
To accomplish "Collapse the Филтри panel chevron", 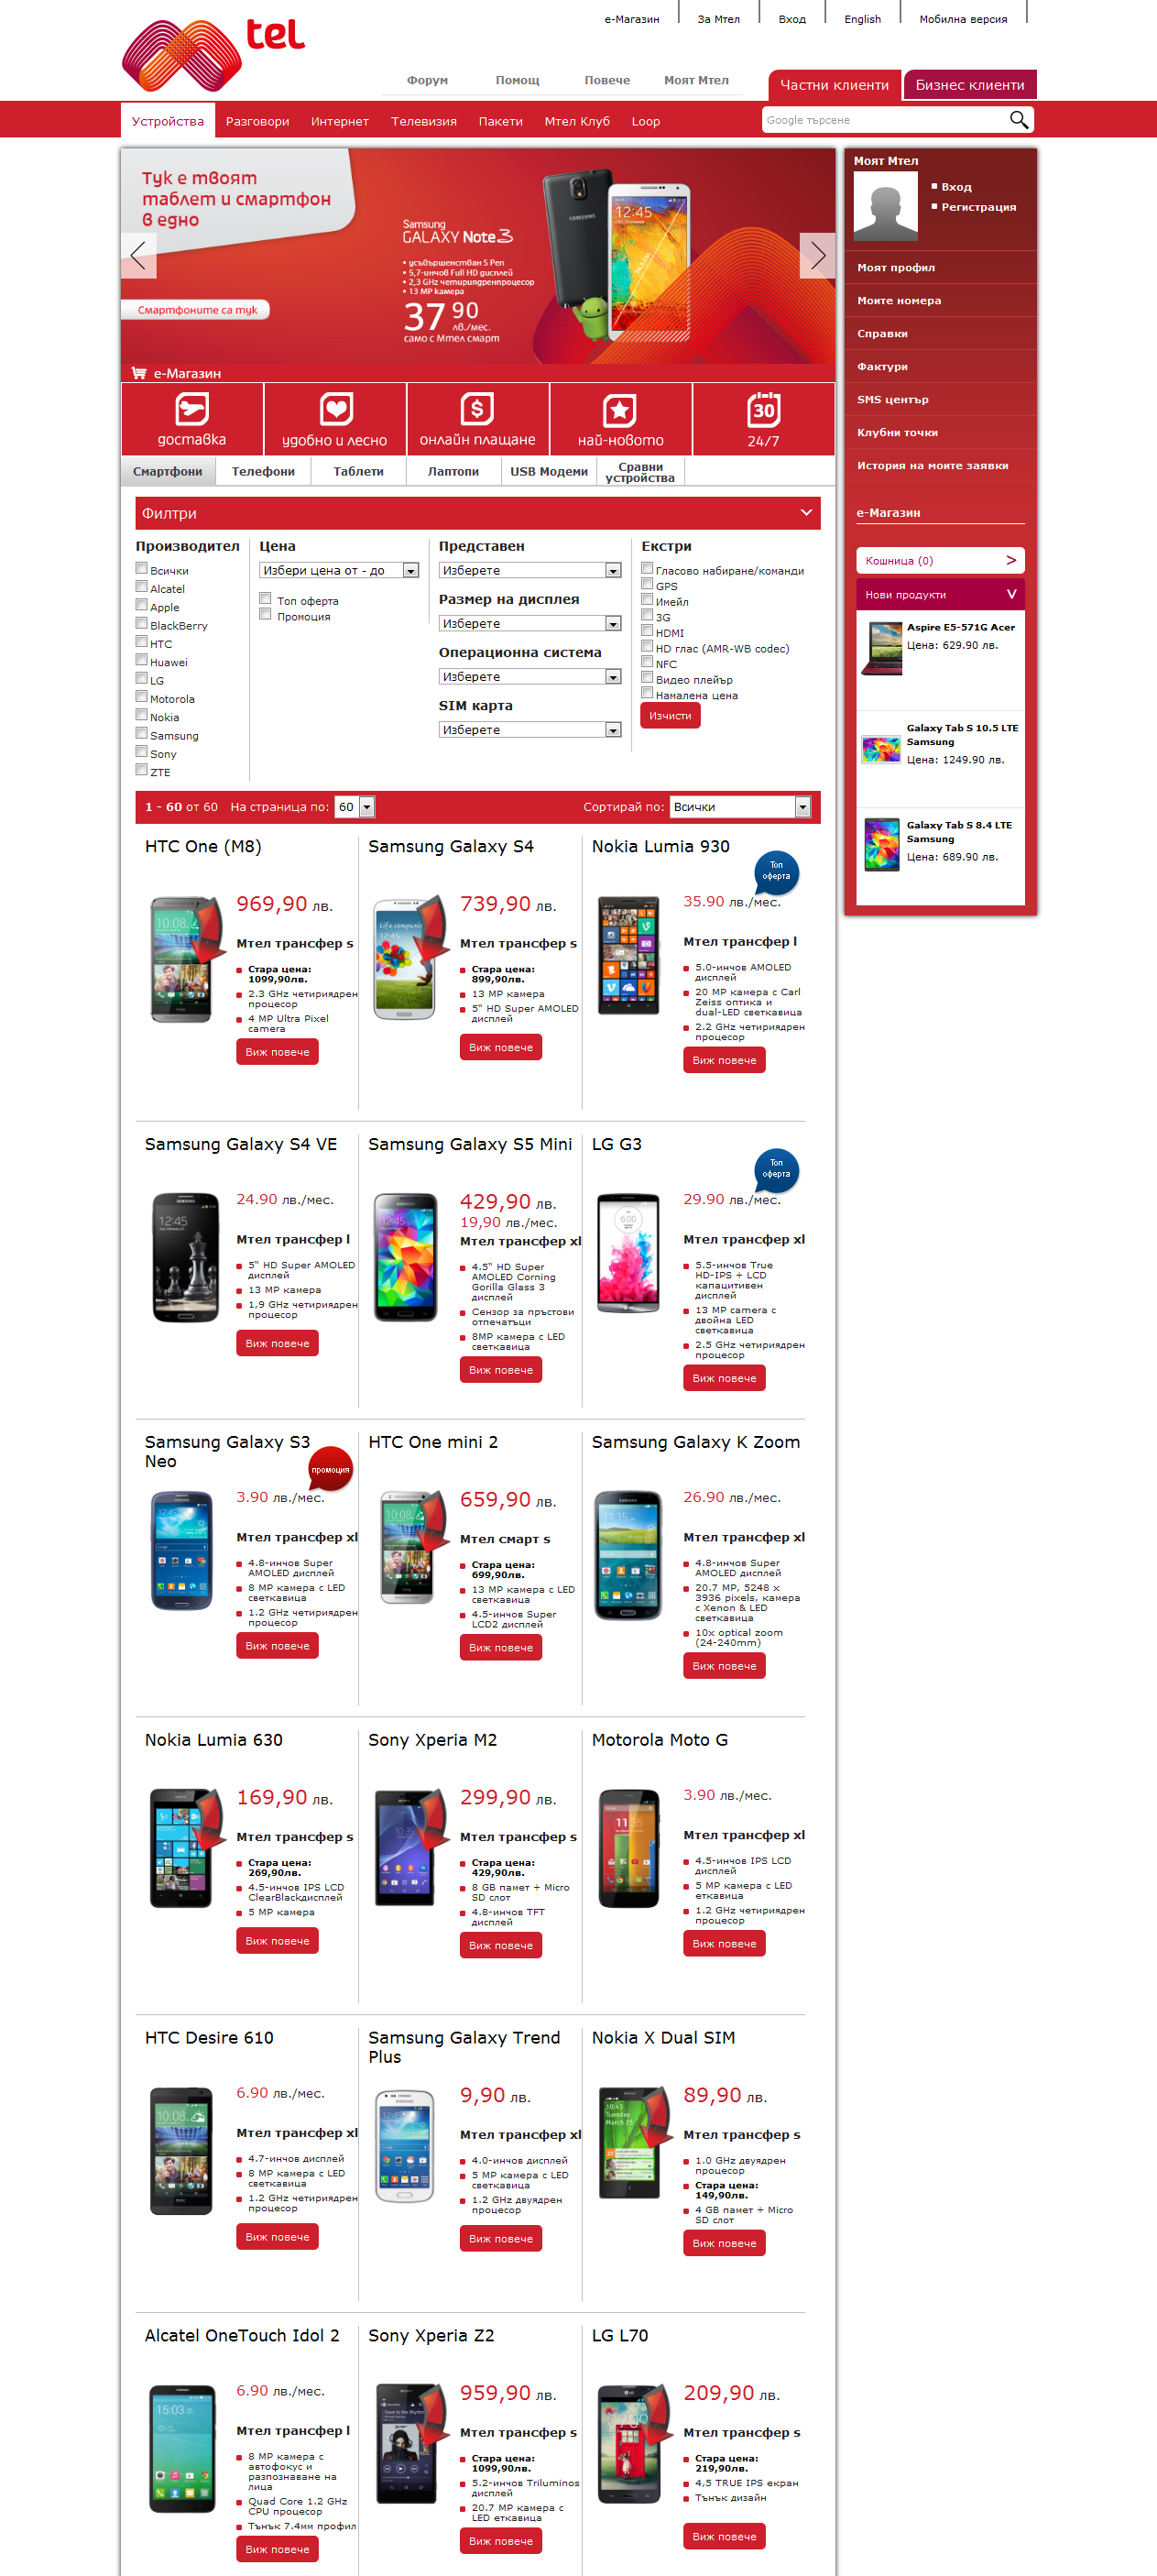I will pyautogui.click(x=806, y=513).
